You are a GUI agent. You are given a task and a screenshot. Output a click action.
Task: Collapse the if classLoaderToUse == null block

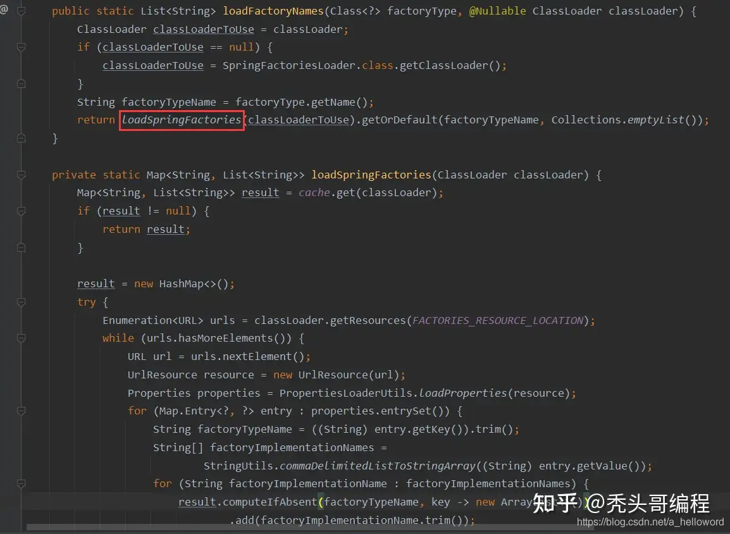21,47
